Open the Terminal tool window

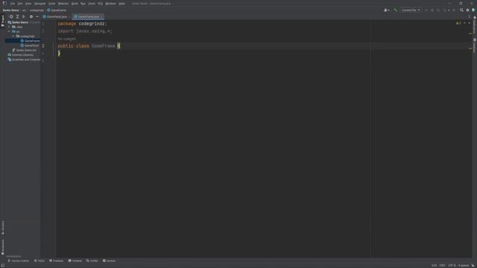click(75, 261)
